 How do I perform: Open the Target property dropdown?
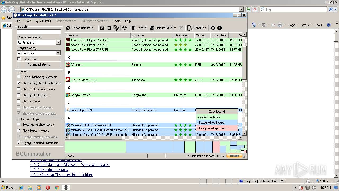click(59, 53)
